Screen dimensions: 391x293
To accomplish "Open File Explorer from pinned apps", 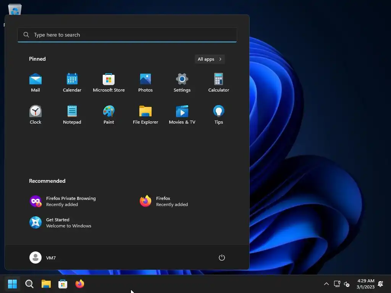I will pyautogui.click(x=145, y=115).
